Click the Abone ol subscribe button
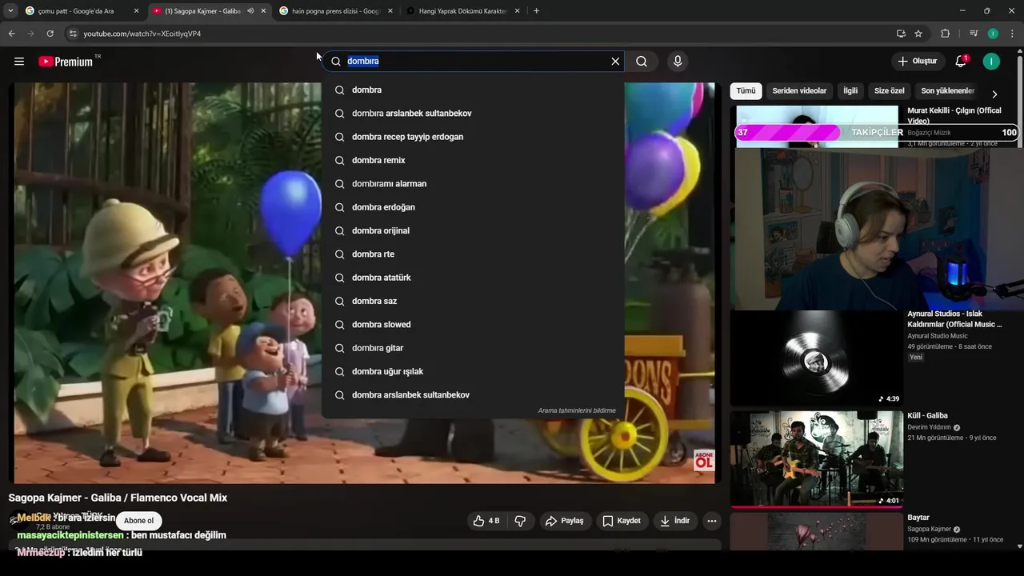The width and height of the screenshot is (1024, 576). (x=138, y=521)
